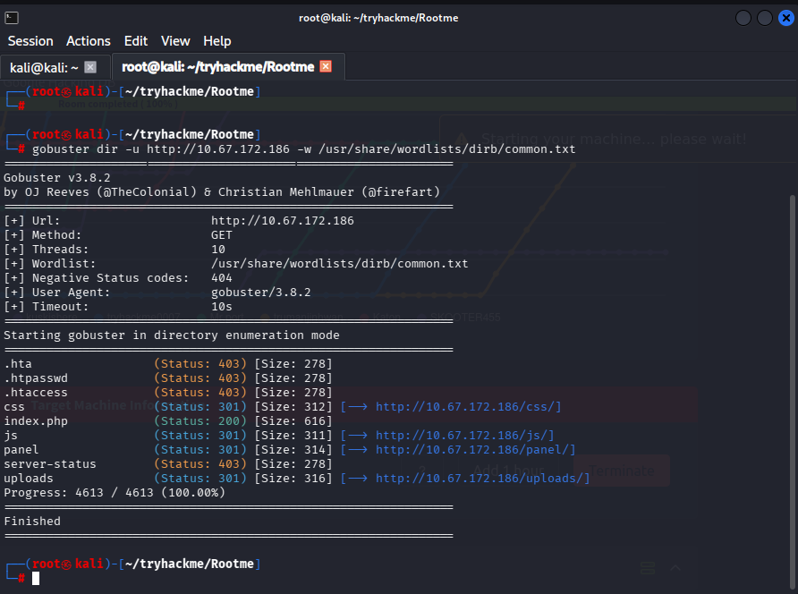Switch to the kali@kali: ~ tab
This screenshot has width=798, height=594.
(44, 67)
